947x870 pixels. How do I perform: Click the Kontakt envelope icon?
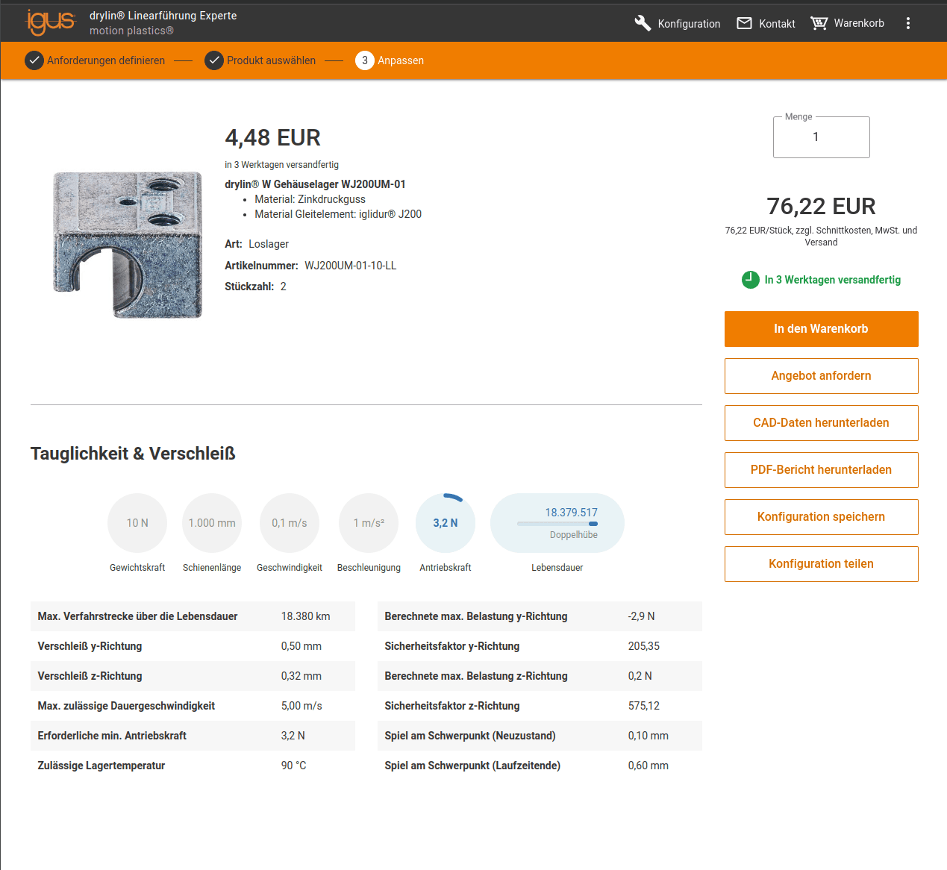pos(744,23)
